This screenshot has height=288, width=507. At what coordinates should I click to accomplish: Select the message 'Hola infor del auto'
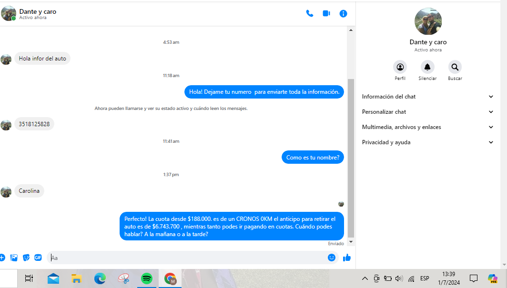42,59
